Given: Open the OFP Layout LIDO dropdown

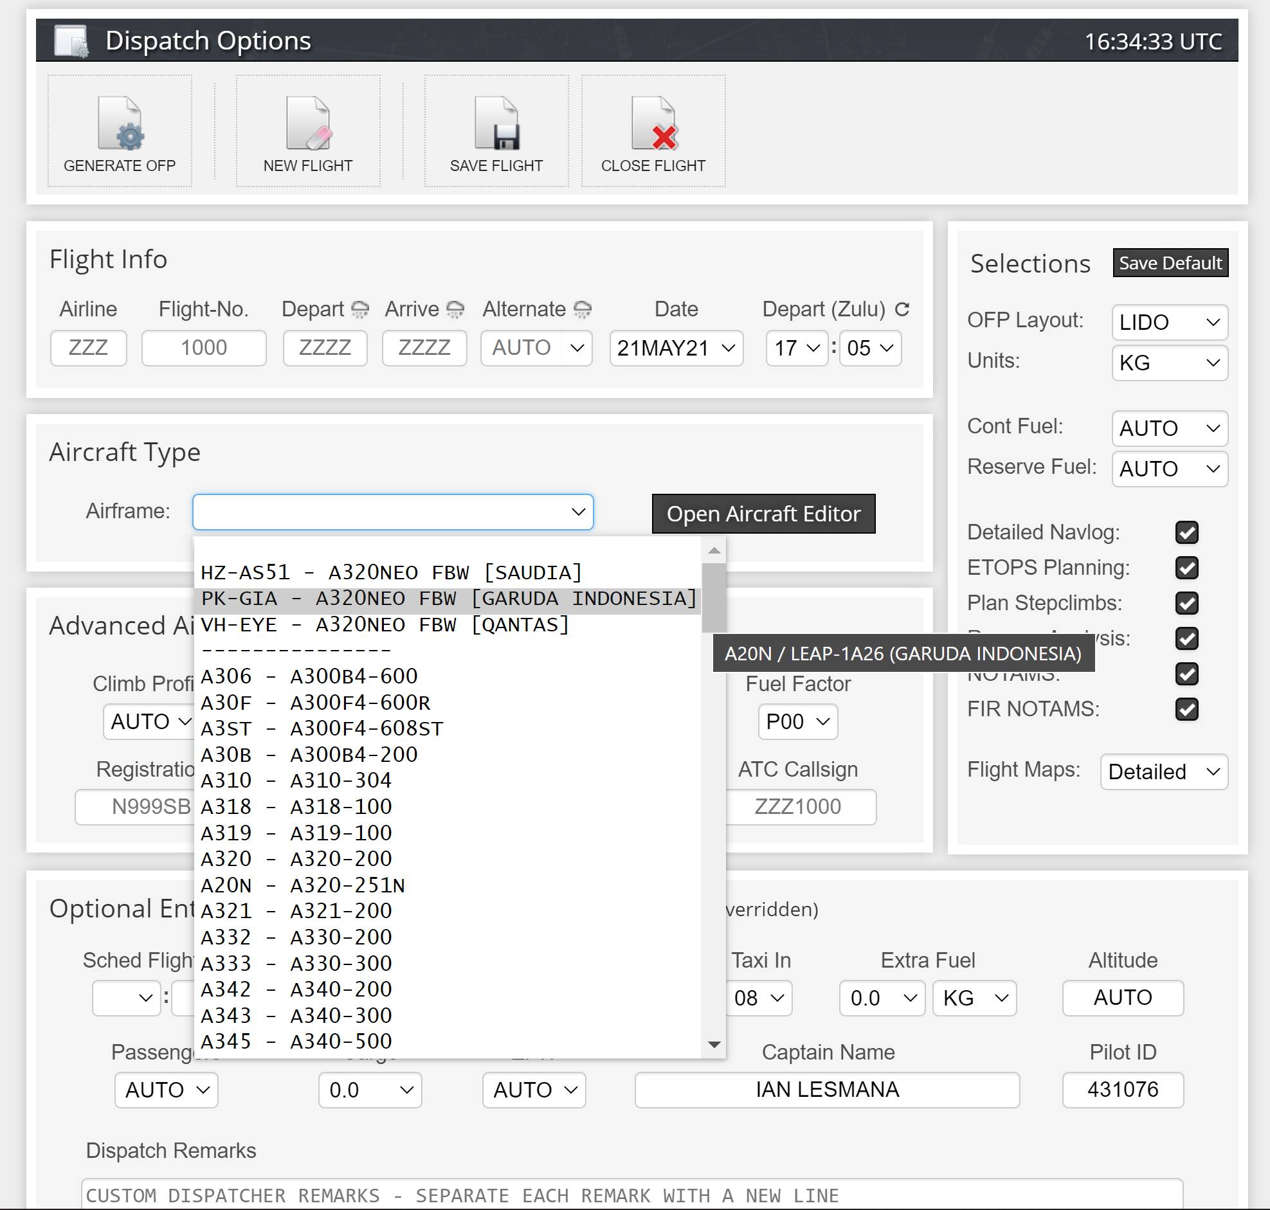Looking at the screenshot, I should click(x=1169, y=322).
